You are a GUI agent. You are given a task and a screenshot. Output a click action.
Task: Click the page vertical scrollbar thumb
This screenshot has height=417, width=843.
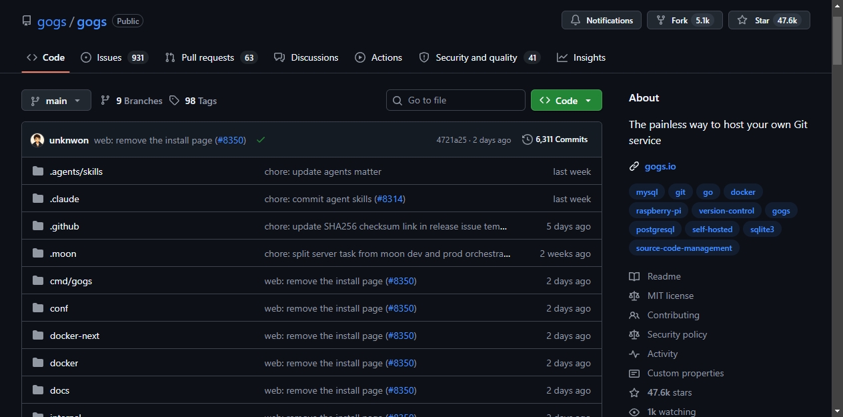pos(837,41)
